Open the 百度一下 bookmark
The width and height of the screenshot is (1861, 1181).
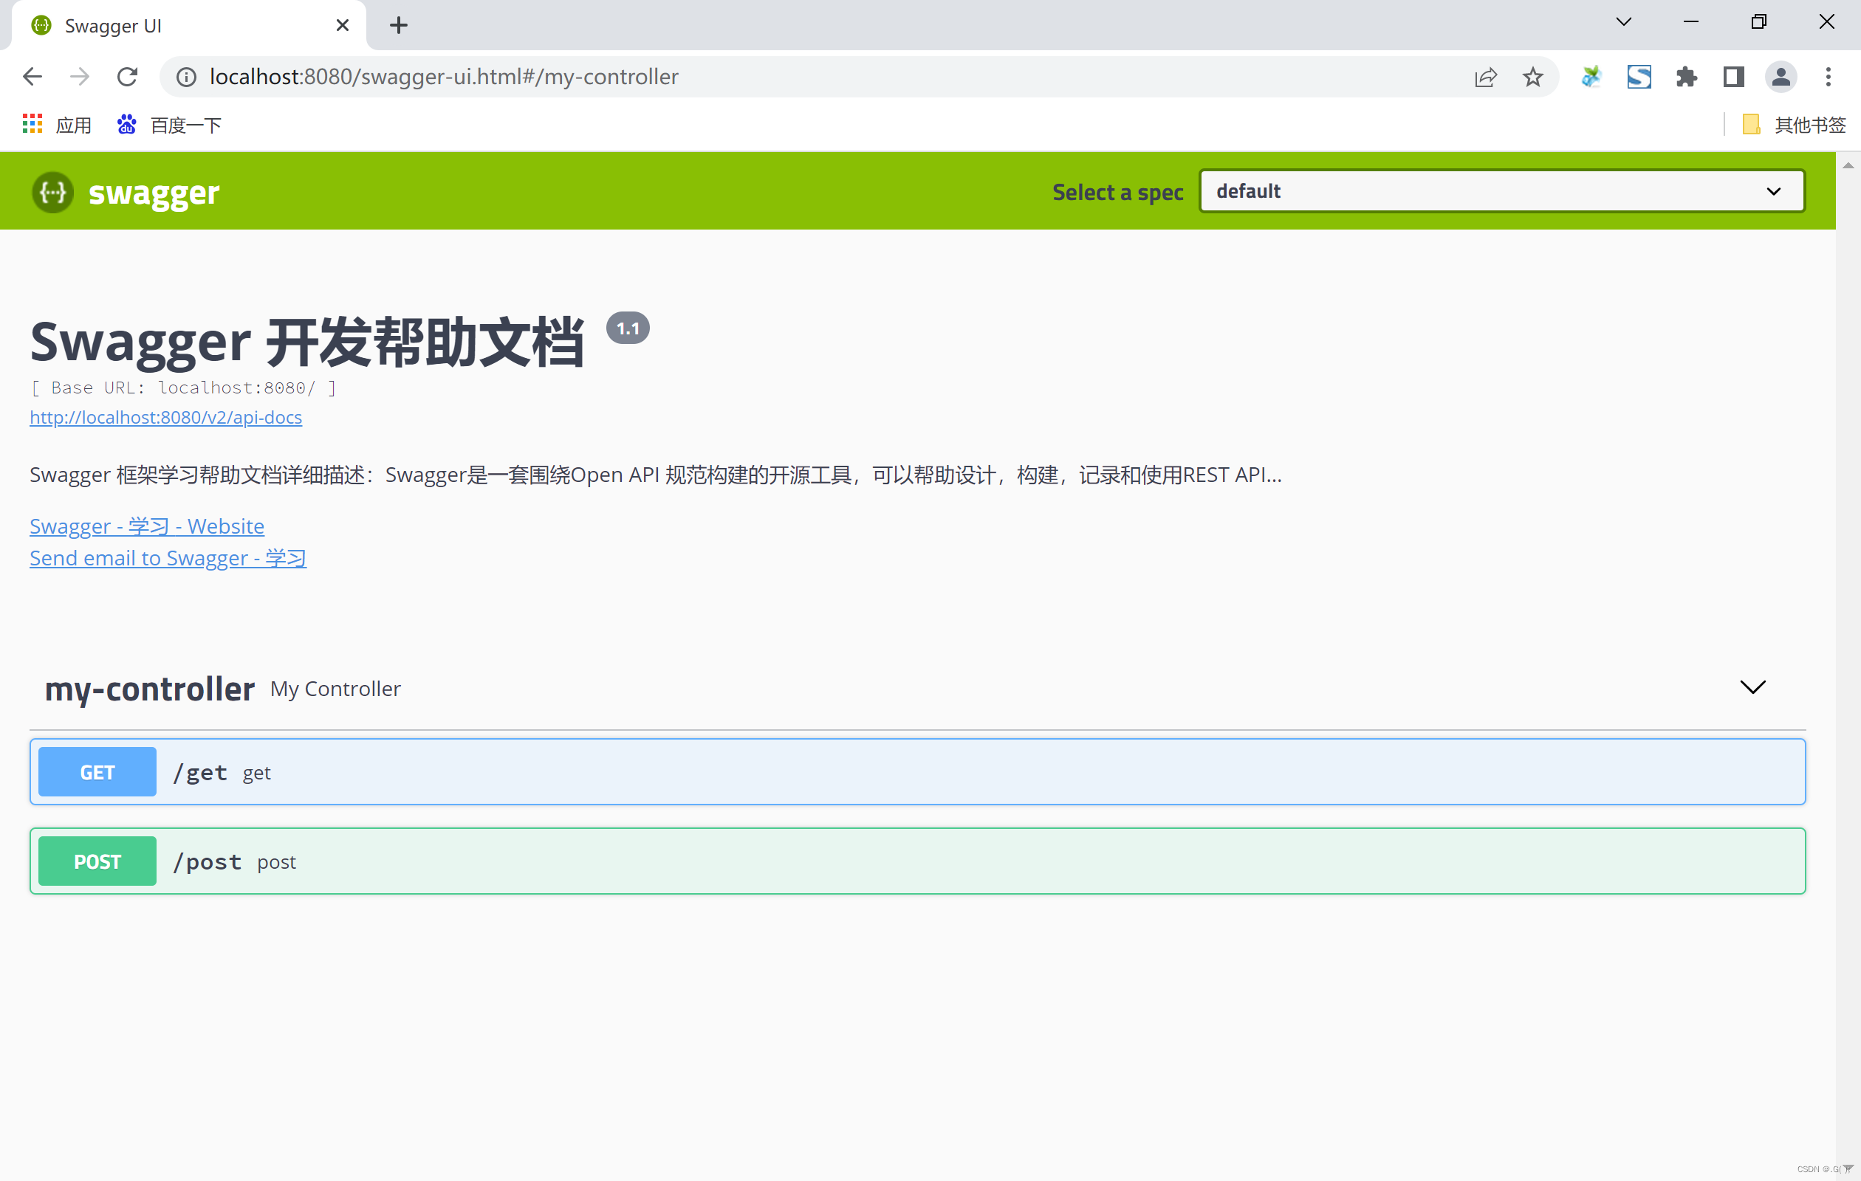168,124
